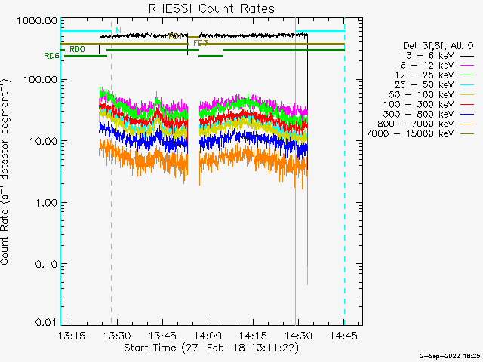The width and height of the screenshot is (483, 362).
Task: Click the '14:45' x-axis time label
Action: coord(343,336)
